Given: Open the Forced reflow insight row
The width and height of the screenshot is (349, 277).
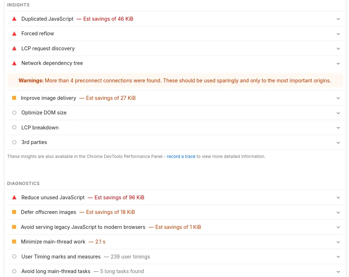Looking at the screenshot, I should click(37, 34).
